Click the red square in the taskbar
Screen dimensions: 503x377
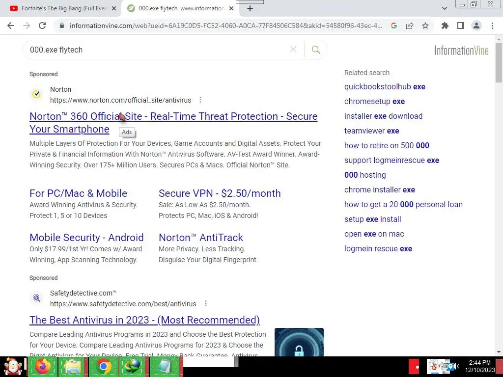point(414,367)
